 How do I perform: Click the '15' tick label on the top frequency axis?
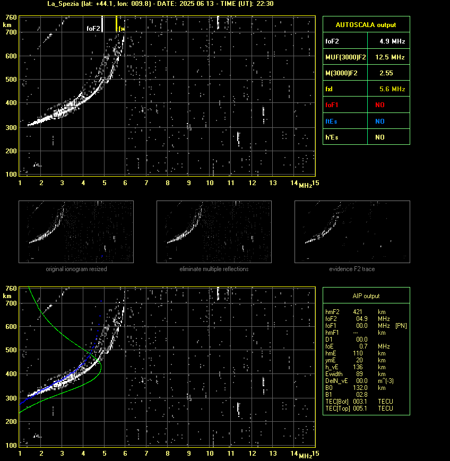pyautogui.click(x=316, y=183)
